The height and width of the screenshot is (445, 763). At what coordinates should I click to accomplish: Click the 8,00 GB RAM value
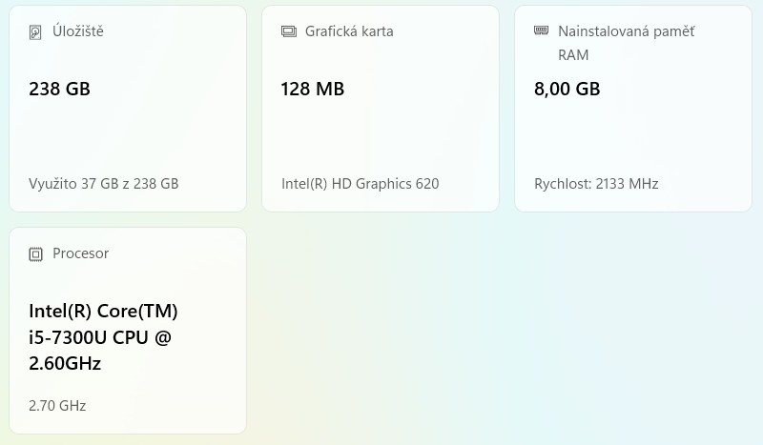click(567, 90)
